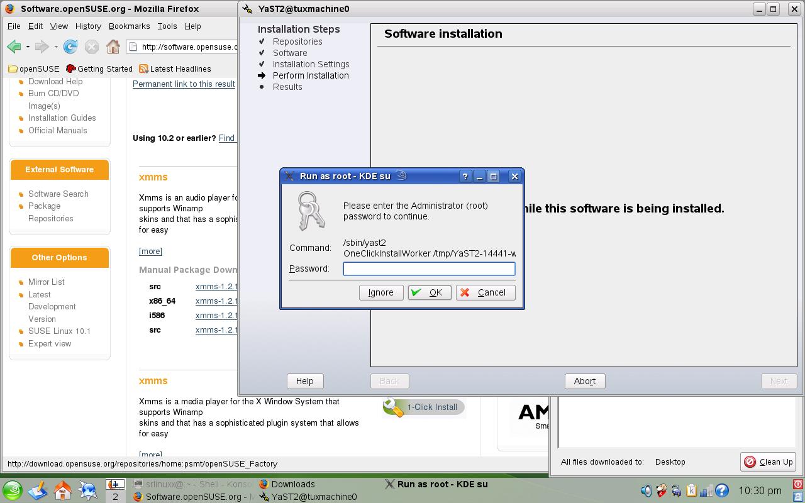Open the Tools menu in Firefox
The height and width of the screenshot is (503, 805).
tap(167, 26)
